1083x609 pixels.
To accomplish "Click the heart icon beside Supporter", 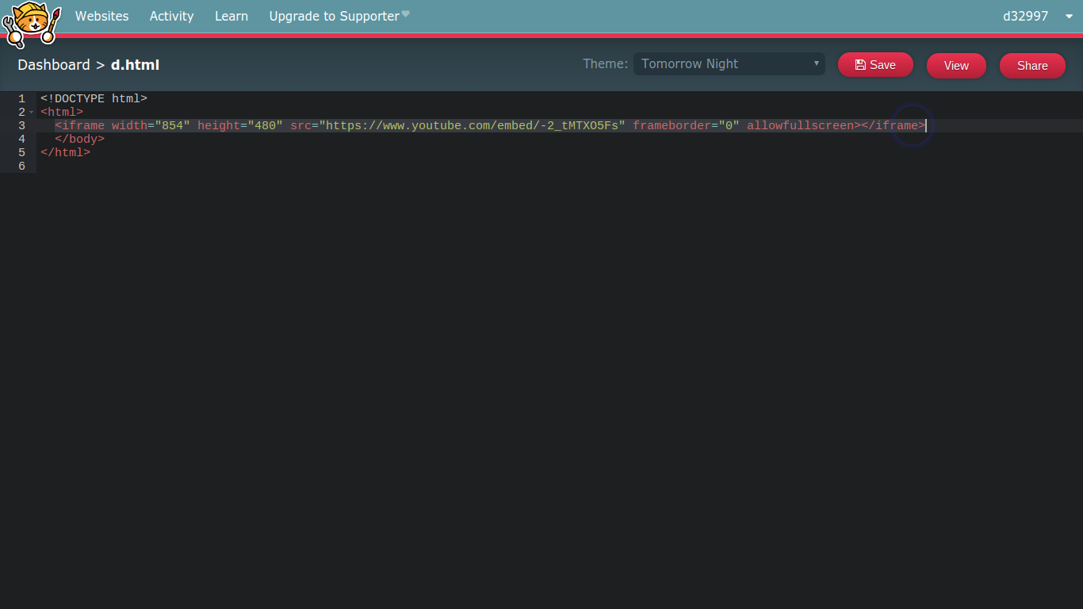I will 405,13.
